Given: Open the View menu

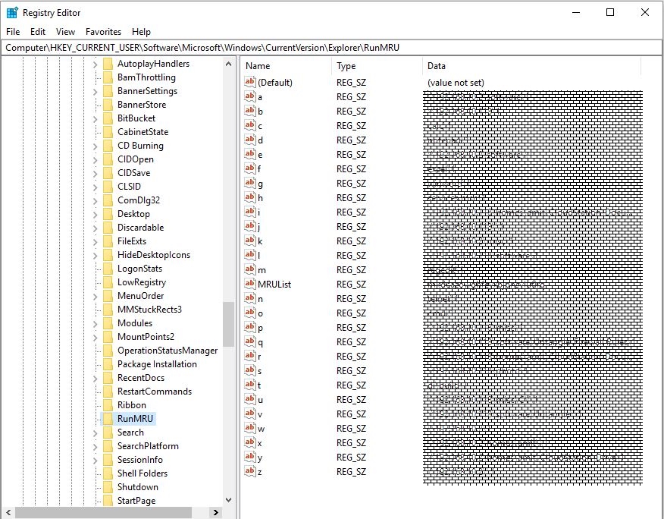Looking at the screenshot, I should 65,32.
